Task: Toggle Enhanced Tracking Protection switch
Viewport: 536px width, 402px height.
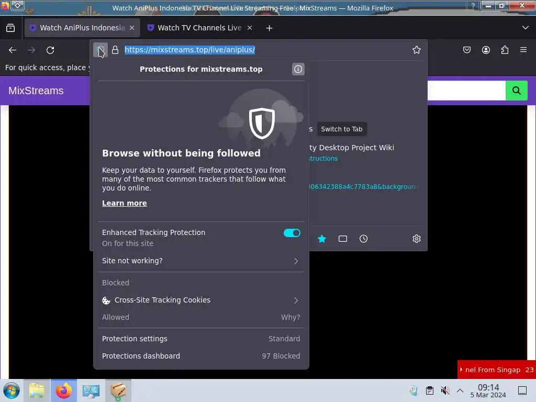Action: pyautogui.click(x=292, y=233)
